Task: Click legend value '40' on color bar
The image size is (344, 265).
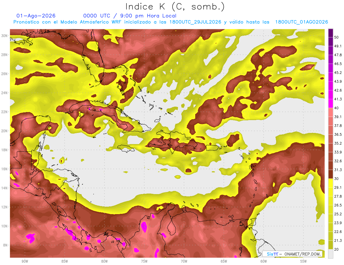Action: pyautogui.click(x=337, y=108)
